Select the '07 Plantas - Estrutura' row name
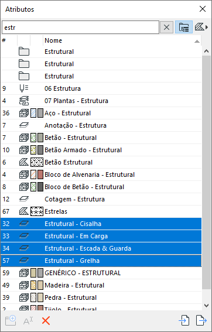 (76, 101)
